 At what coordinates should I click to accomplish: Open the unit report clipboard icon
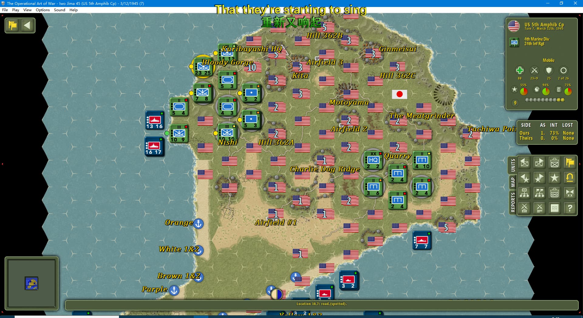554,163
